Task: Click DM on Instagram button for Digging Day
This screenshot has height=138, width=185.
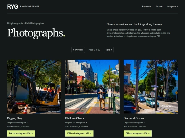Action: 21,133
